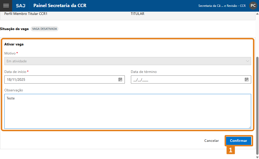Open calendar picker for Data de término

point(247,79)
